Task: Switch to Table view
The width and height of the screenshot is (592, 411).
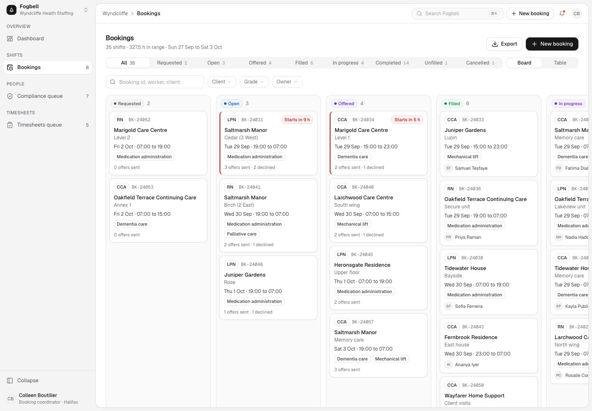Action: tap(560, 63)
